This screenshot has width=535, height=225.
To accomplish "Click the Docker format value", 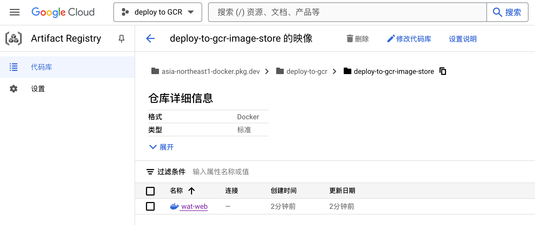I will pyautogui.click(x=248, y=117).
